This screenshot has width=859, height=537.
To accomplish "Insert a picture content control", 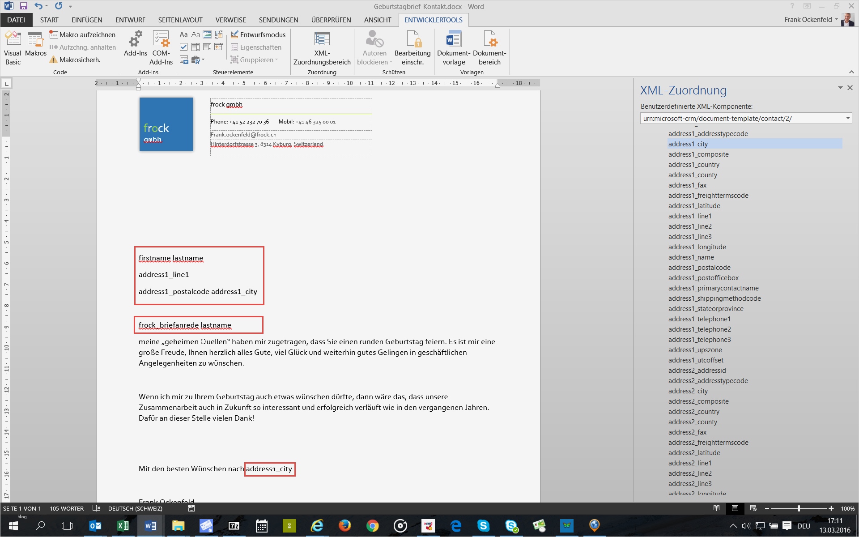I will pos(207,34).
